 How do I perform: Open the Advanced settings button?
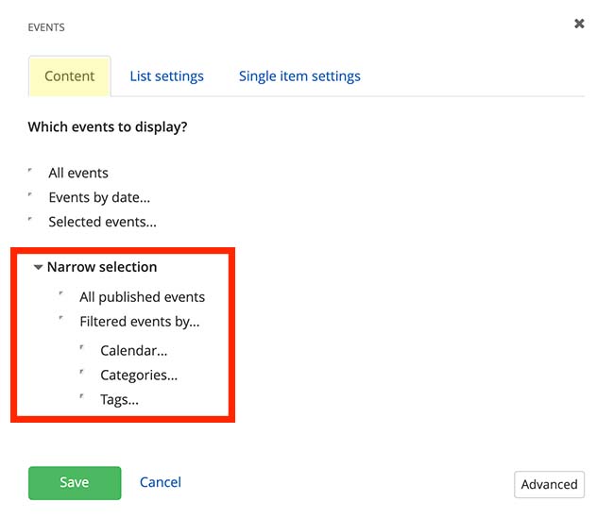(x=549, y=484)
